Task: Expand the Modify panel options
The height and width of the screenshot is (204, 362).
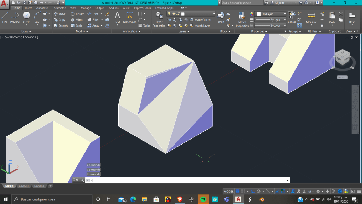Action: click(82, 31)
